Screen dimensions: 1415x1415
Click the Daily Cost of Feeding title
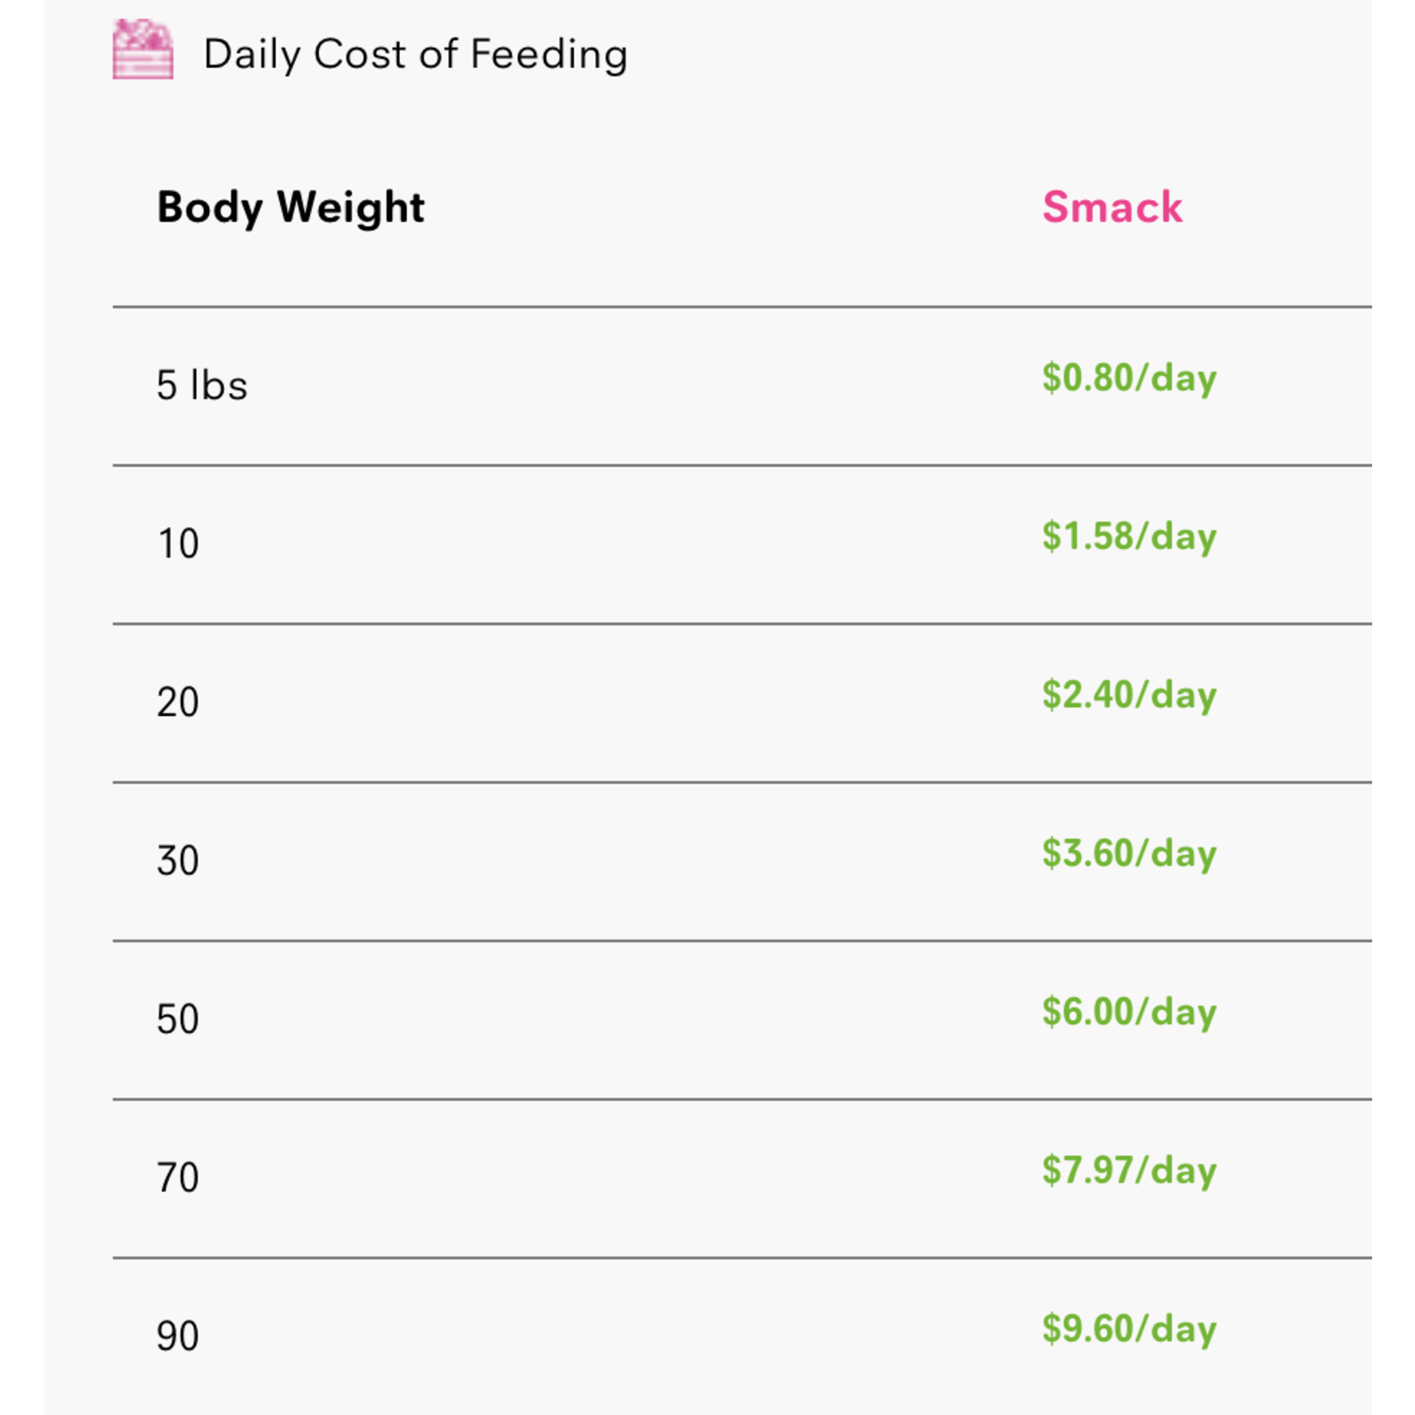click(x=415, y=54)
